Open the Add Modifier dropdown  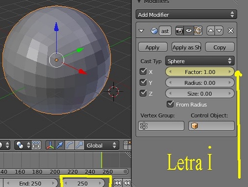(x=186, y=15)
